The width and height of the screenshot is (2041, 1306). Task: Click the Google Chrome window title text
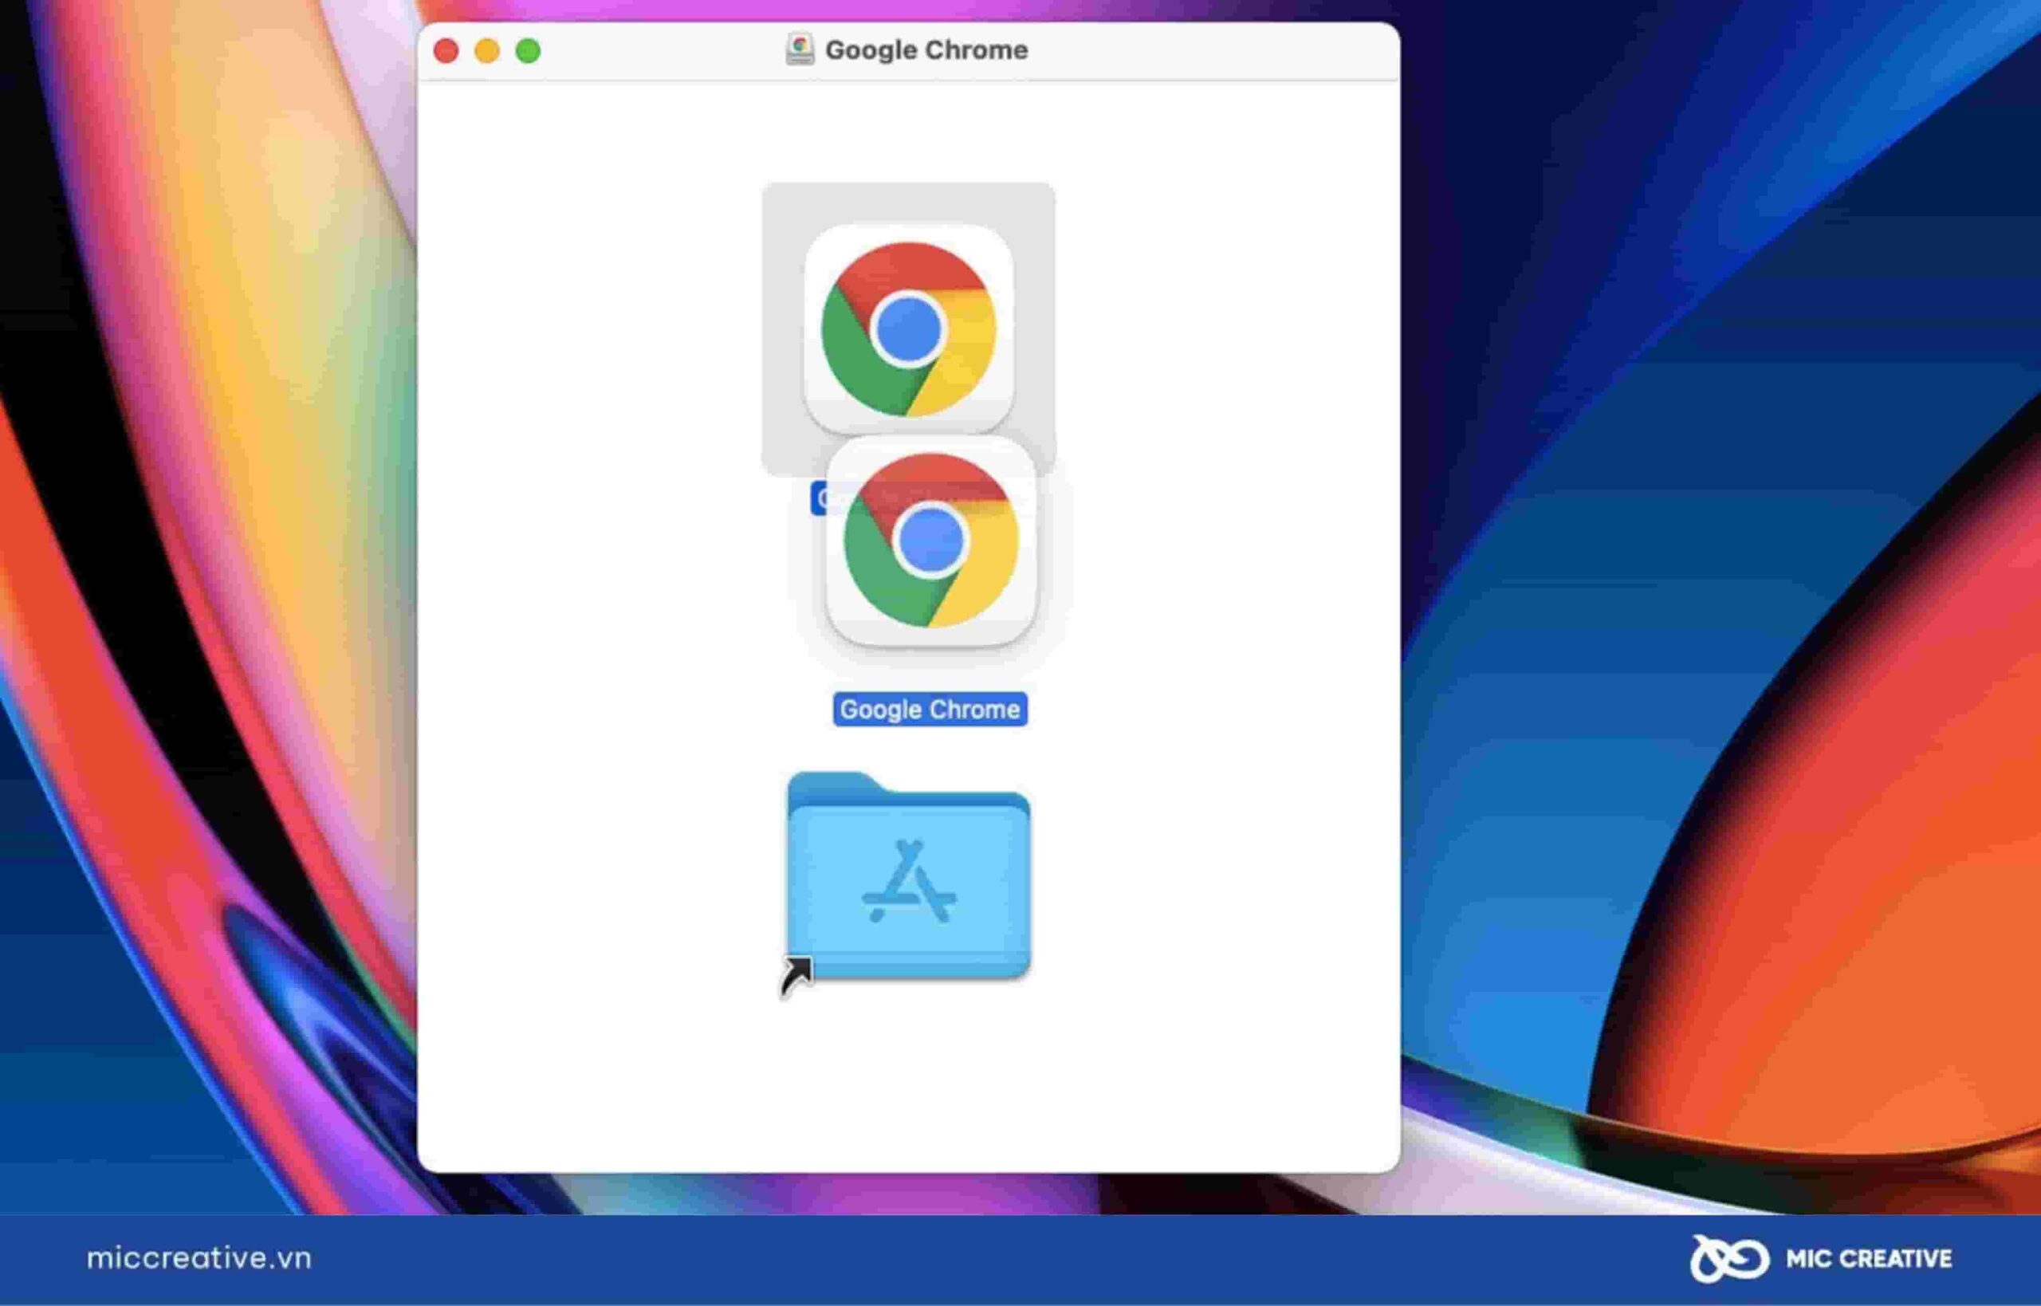[x=926, y=50]
